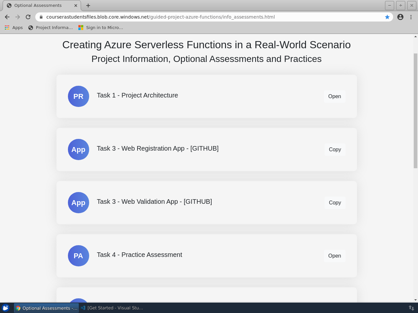Open a new browser tab
Image resolution: width=418 pixels, height=313 pixels.
(x=88, y=6)
